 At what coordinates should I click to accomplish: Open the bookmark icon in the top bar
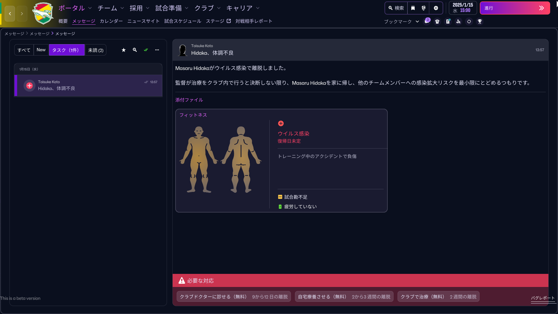pos(413,8)
